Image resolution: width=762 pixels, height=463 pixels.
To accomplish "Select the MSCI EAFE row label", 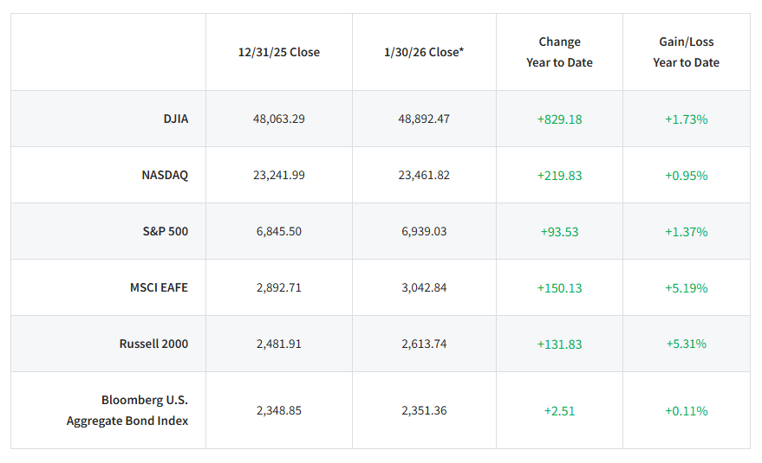I will [159, 287].
